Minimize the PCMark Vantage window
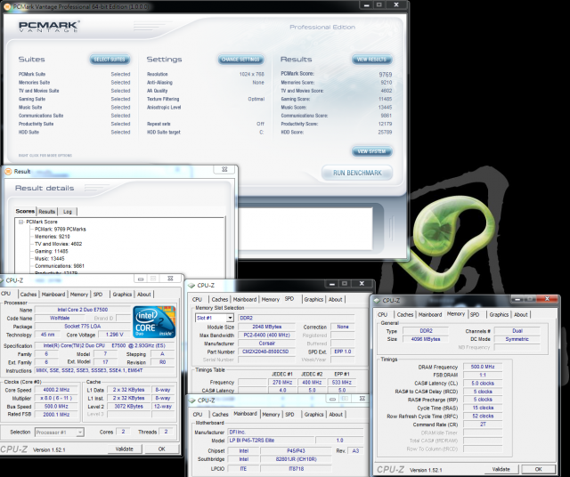 (366, 5)
